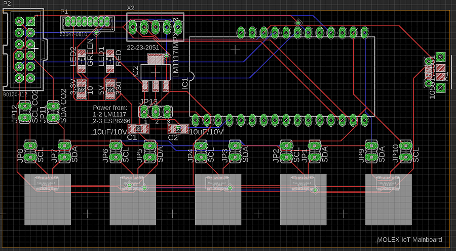Select the P2 90130-112 connector body
Viewport: 456px width, 251px height.
pos(24,49)
